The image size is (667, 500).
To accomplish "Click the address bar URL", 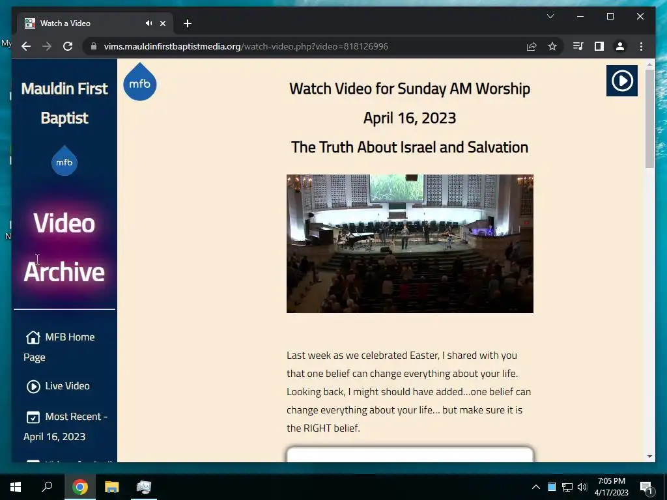I will 246,46.
